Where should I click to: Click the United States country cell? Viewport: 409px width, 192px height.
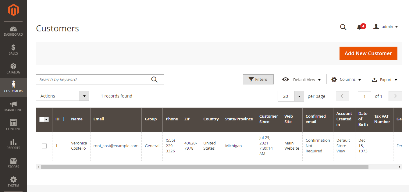211,146
